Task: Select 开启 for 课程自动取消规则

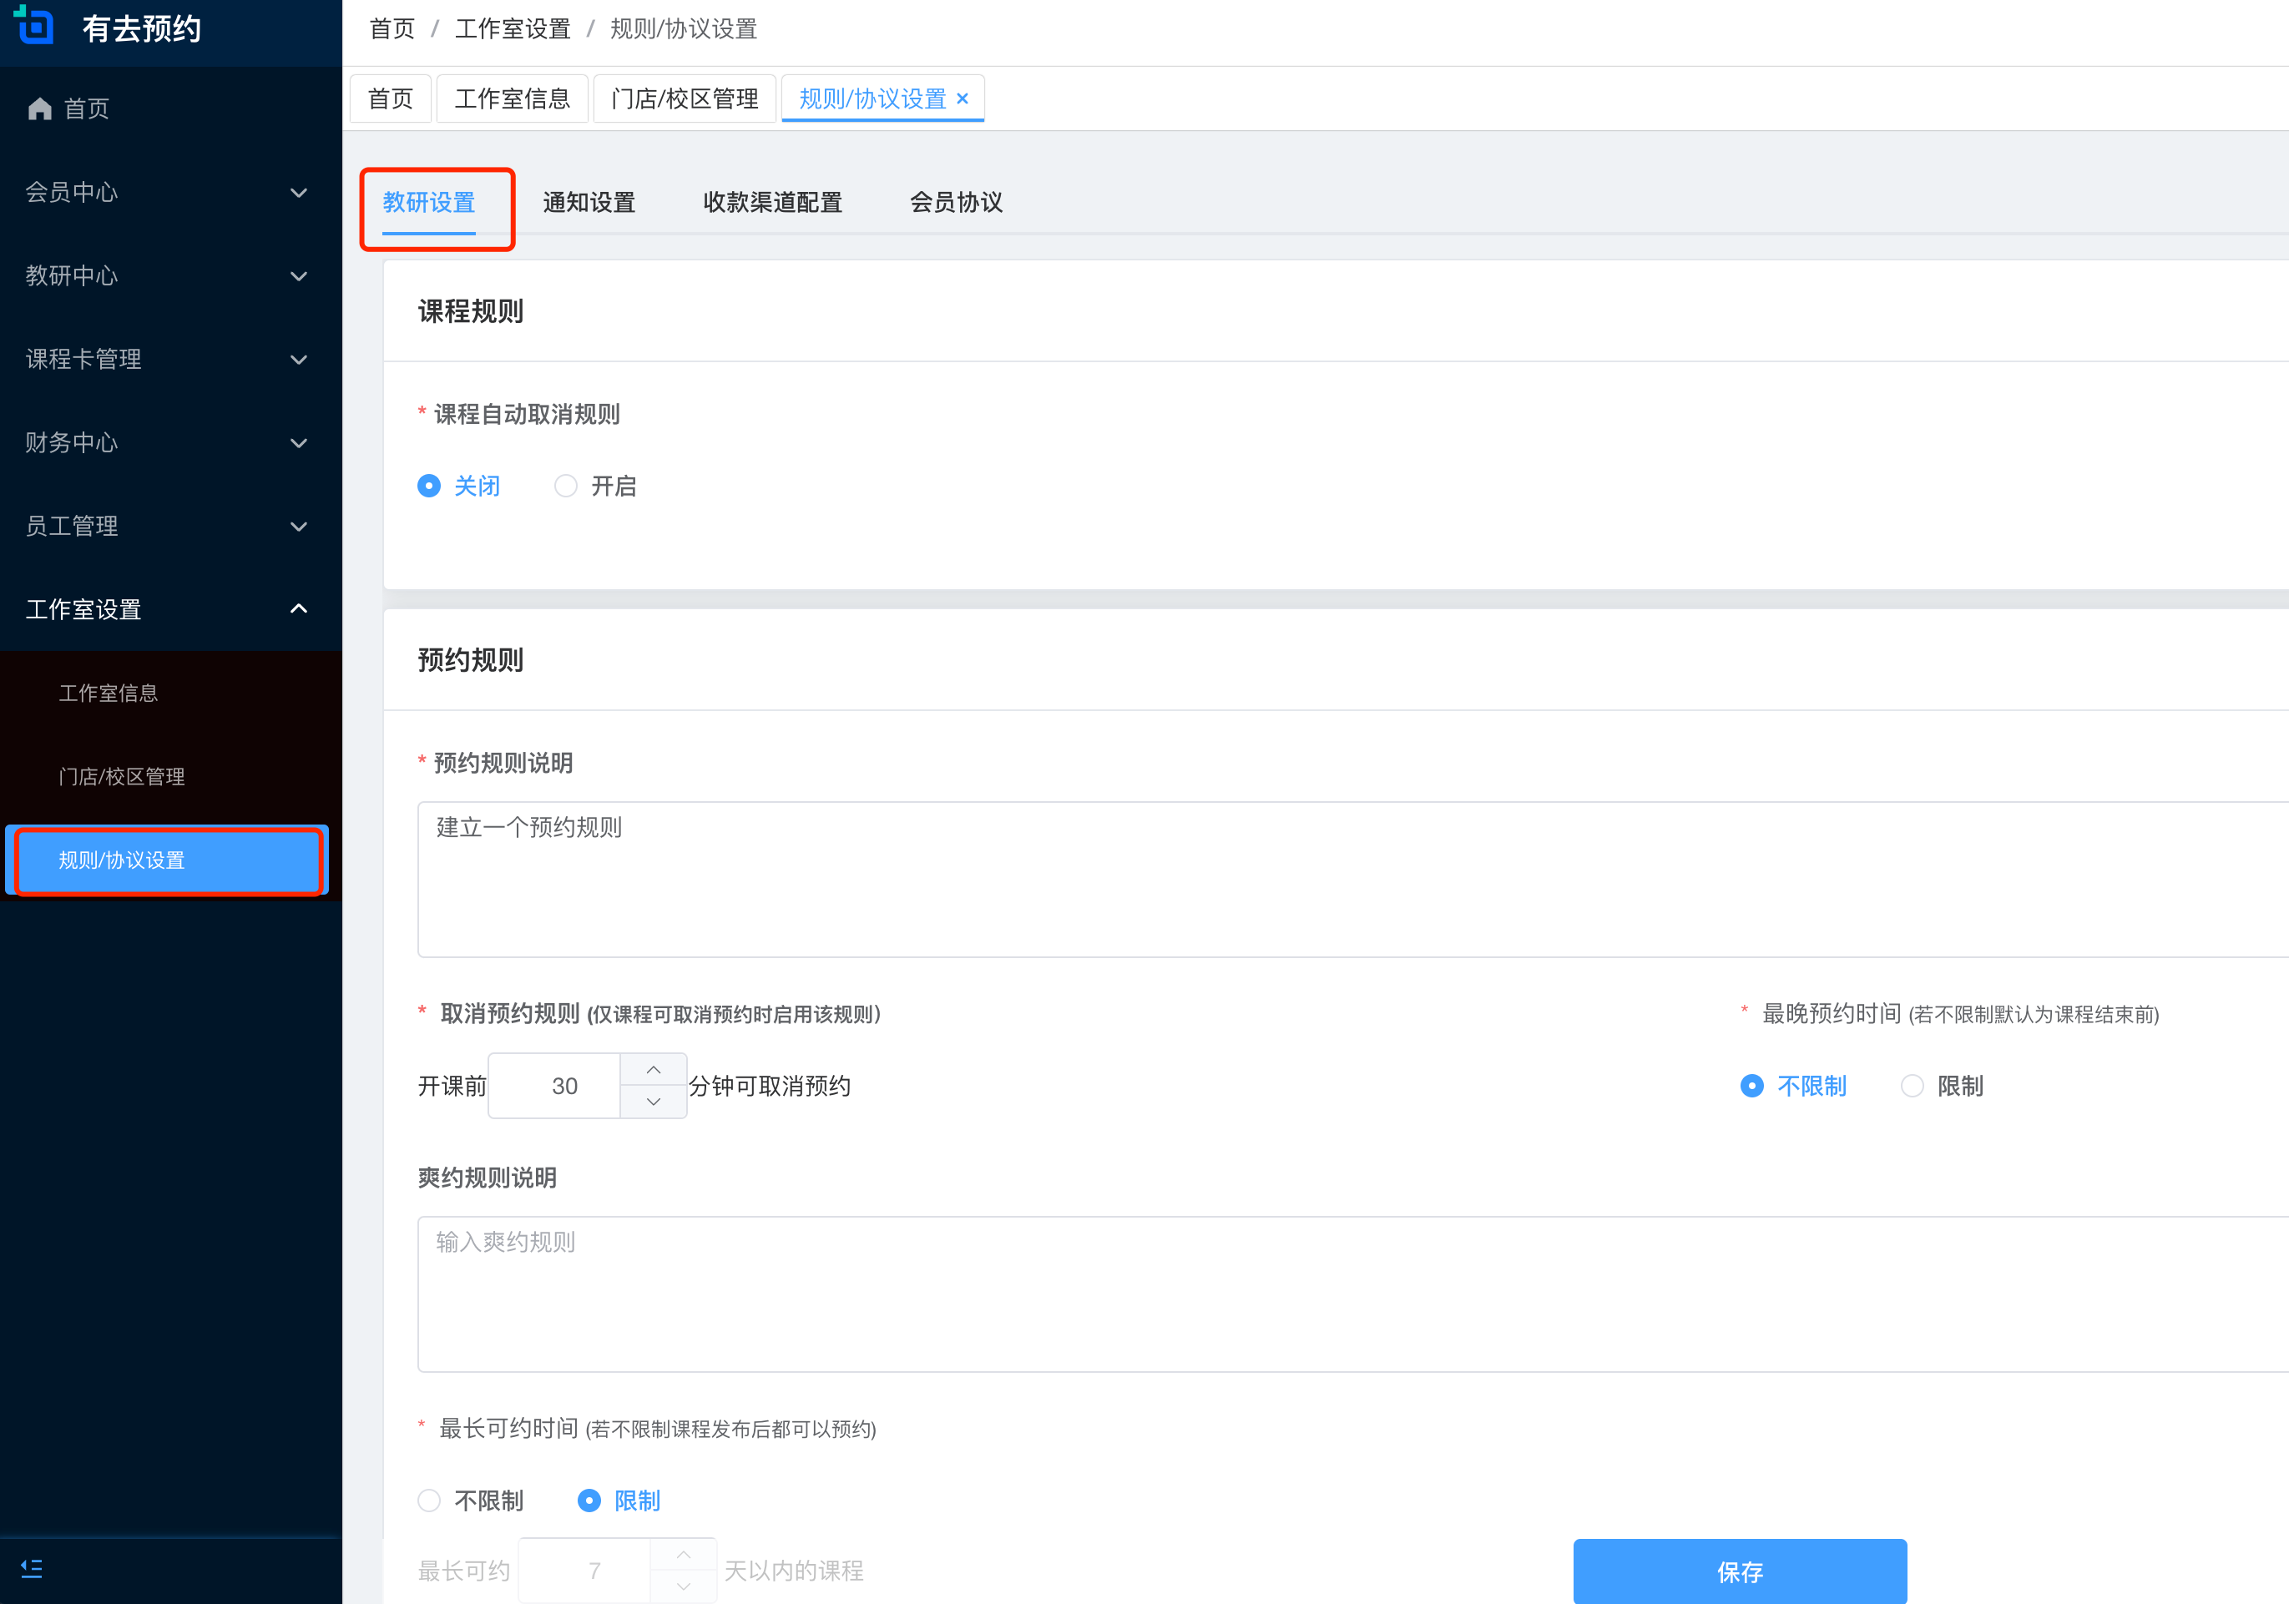Action: pos(595,486)
